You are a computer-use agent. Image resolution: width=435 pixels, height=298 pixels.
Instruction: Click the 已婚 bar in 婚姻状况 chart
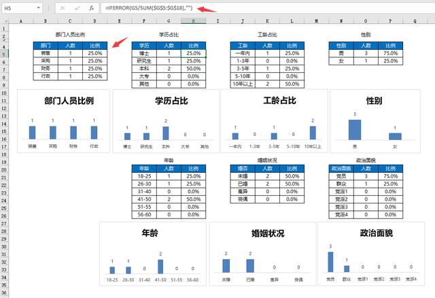pyautogui.click(x=250, y=266)
